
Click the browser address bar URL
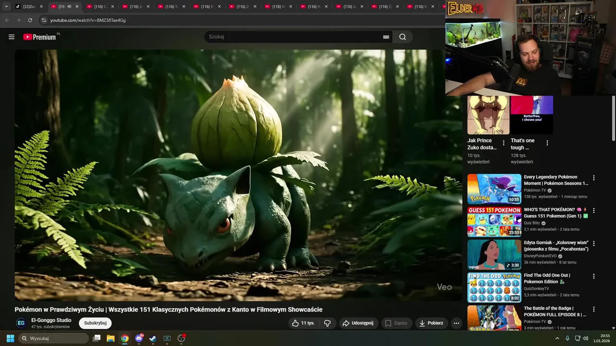click(x=88, y=20)
